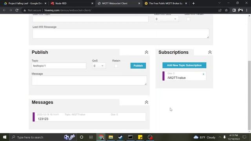Bookmark this page with the star icon

[226, 10]
